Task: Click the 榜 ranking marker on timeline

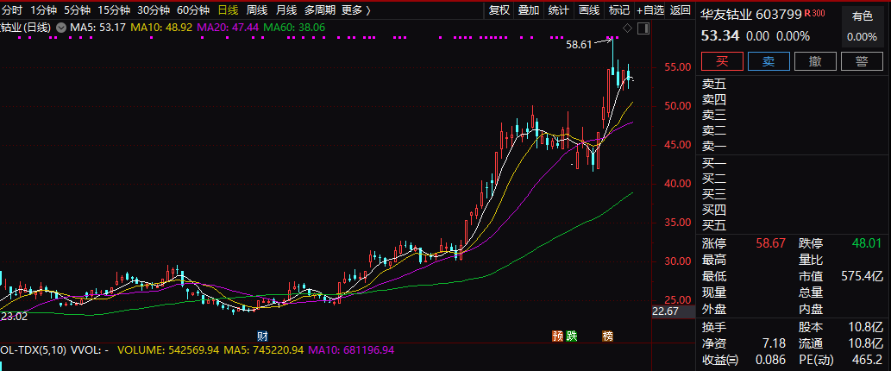Action: 608,335
